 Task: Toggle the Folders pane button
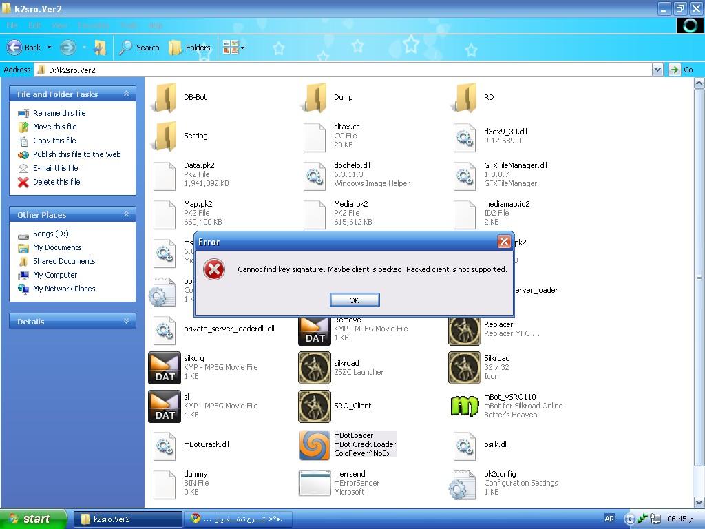click(x=190, y=48)
